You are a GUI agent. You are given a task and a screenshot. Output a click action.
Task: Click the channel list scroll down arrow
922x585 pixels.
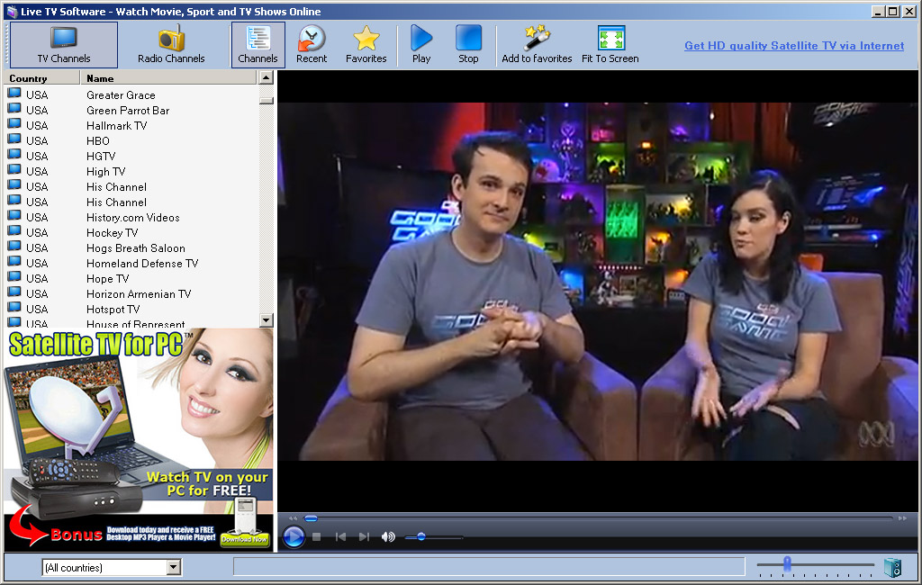click(x=266, y=320)
